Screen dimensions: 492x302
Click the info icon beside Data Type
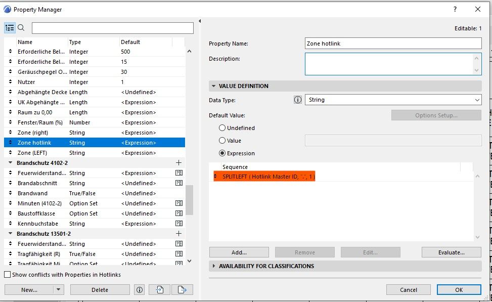[297, 100]
